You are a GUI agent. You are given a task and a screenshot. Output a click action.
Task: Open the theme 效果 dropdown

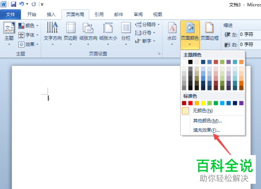28,44
